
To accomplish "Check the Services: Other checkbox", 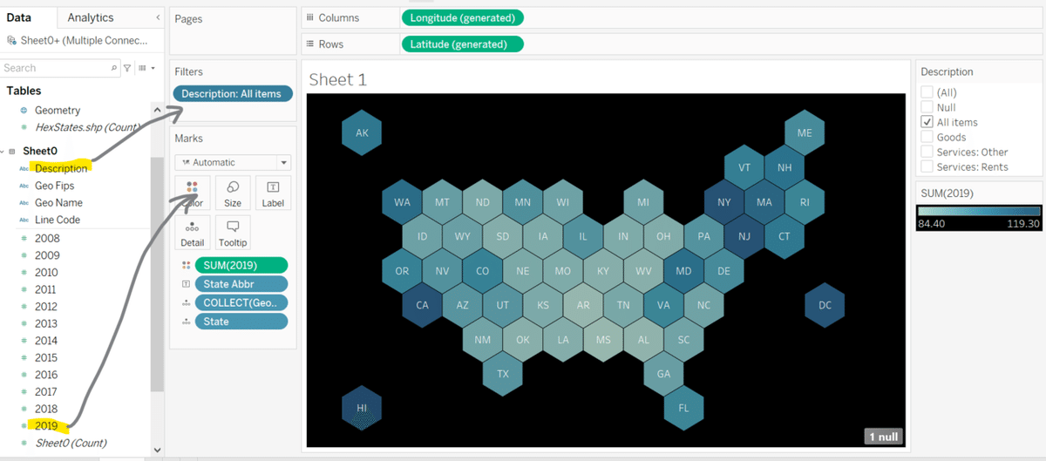I will point(927,152).
